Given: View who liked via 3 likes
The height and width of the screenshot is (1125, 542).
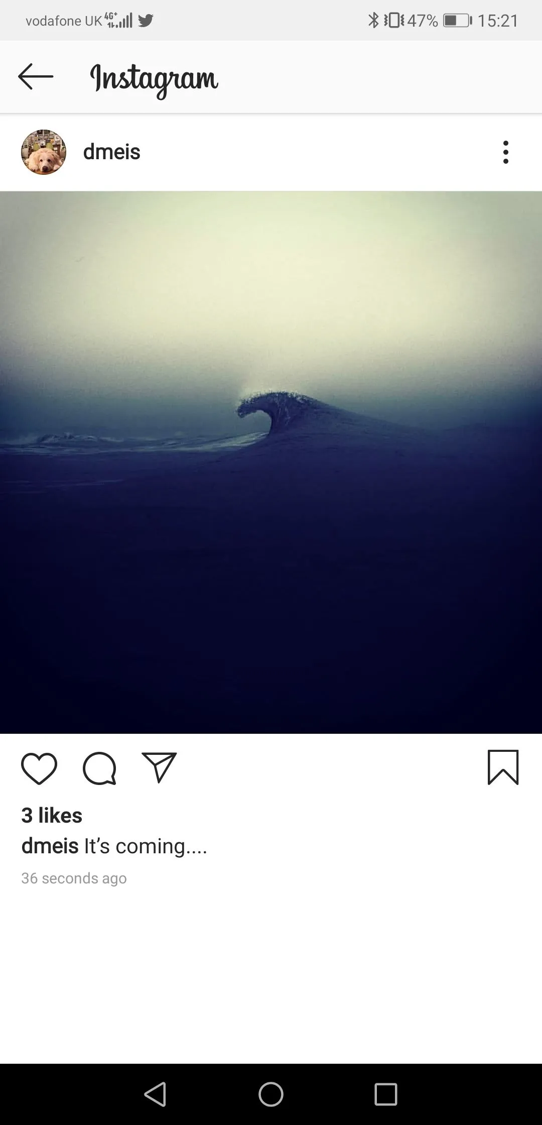Looking at the screenshot, I should (x=52, y=816).
